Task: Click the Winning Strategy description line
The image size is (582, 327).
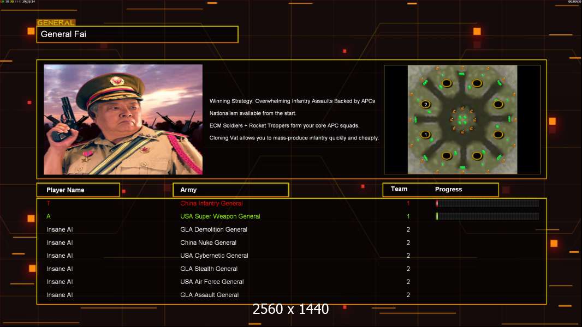Action: tap(292, 101)
